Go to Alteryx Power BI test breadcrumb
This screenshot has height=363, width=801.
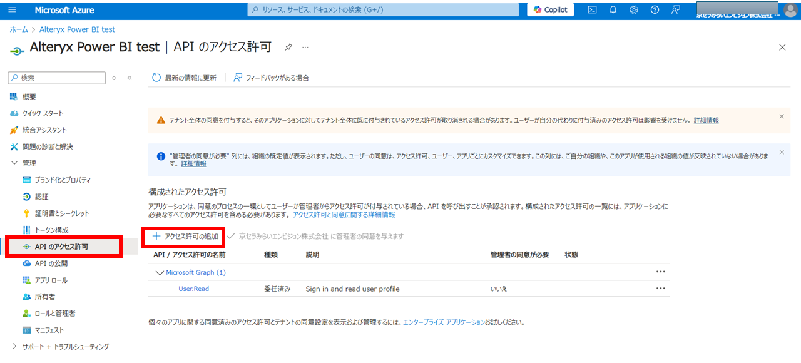click(77, 29)
